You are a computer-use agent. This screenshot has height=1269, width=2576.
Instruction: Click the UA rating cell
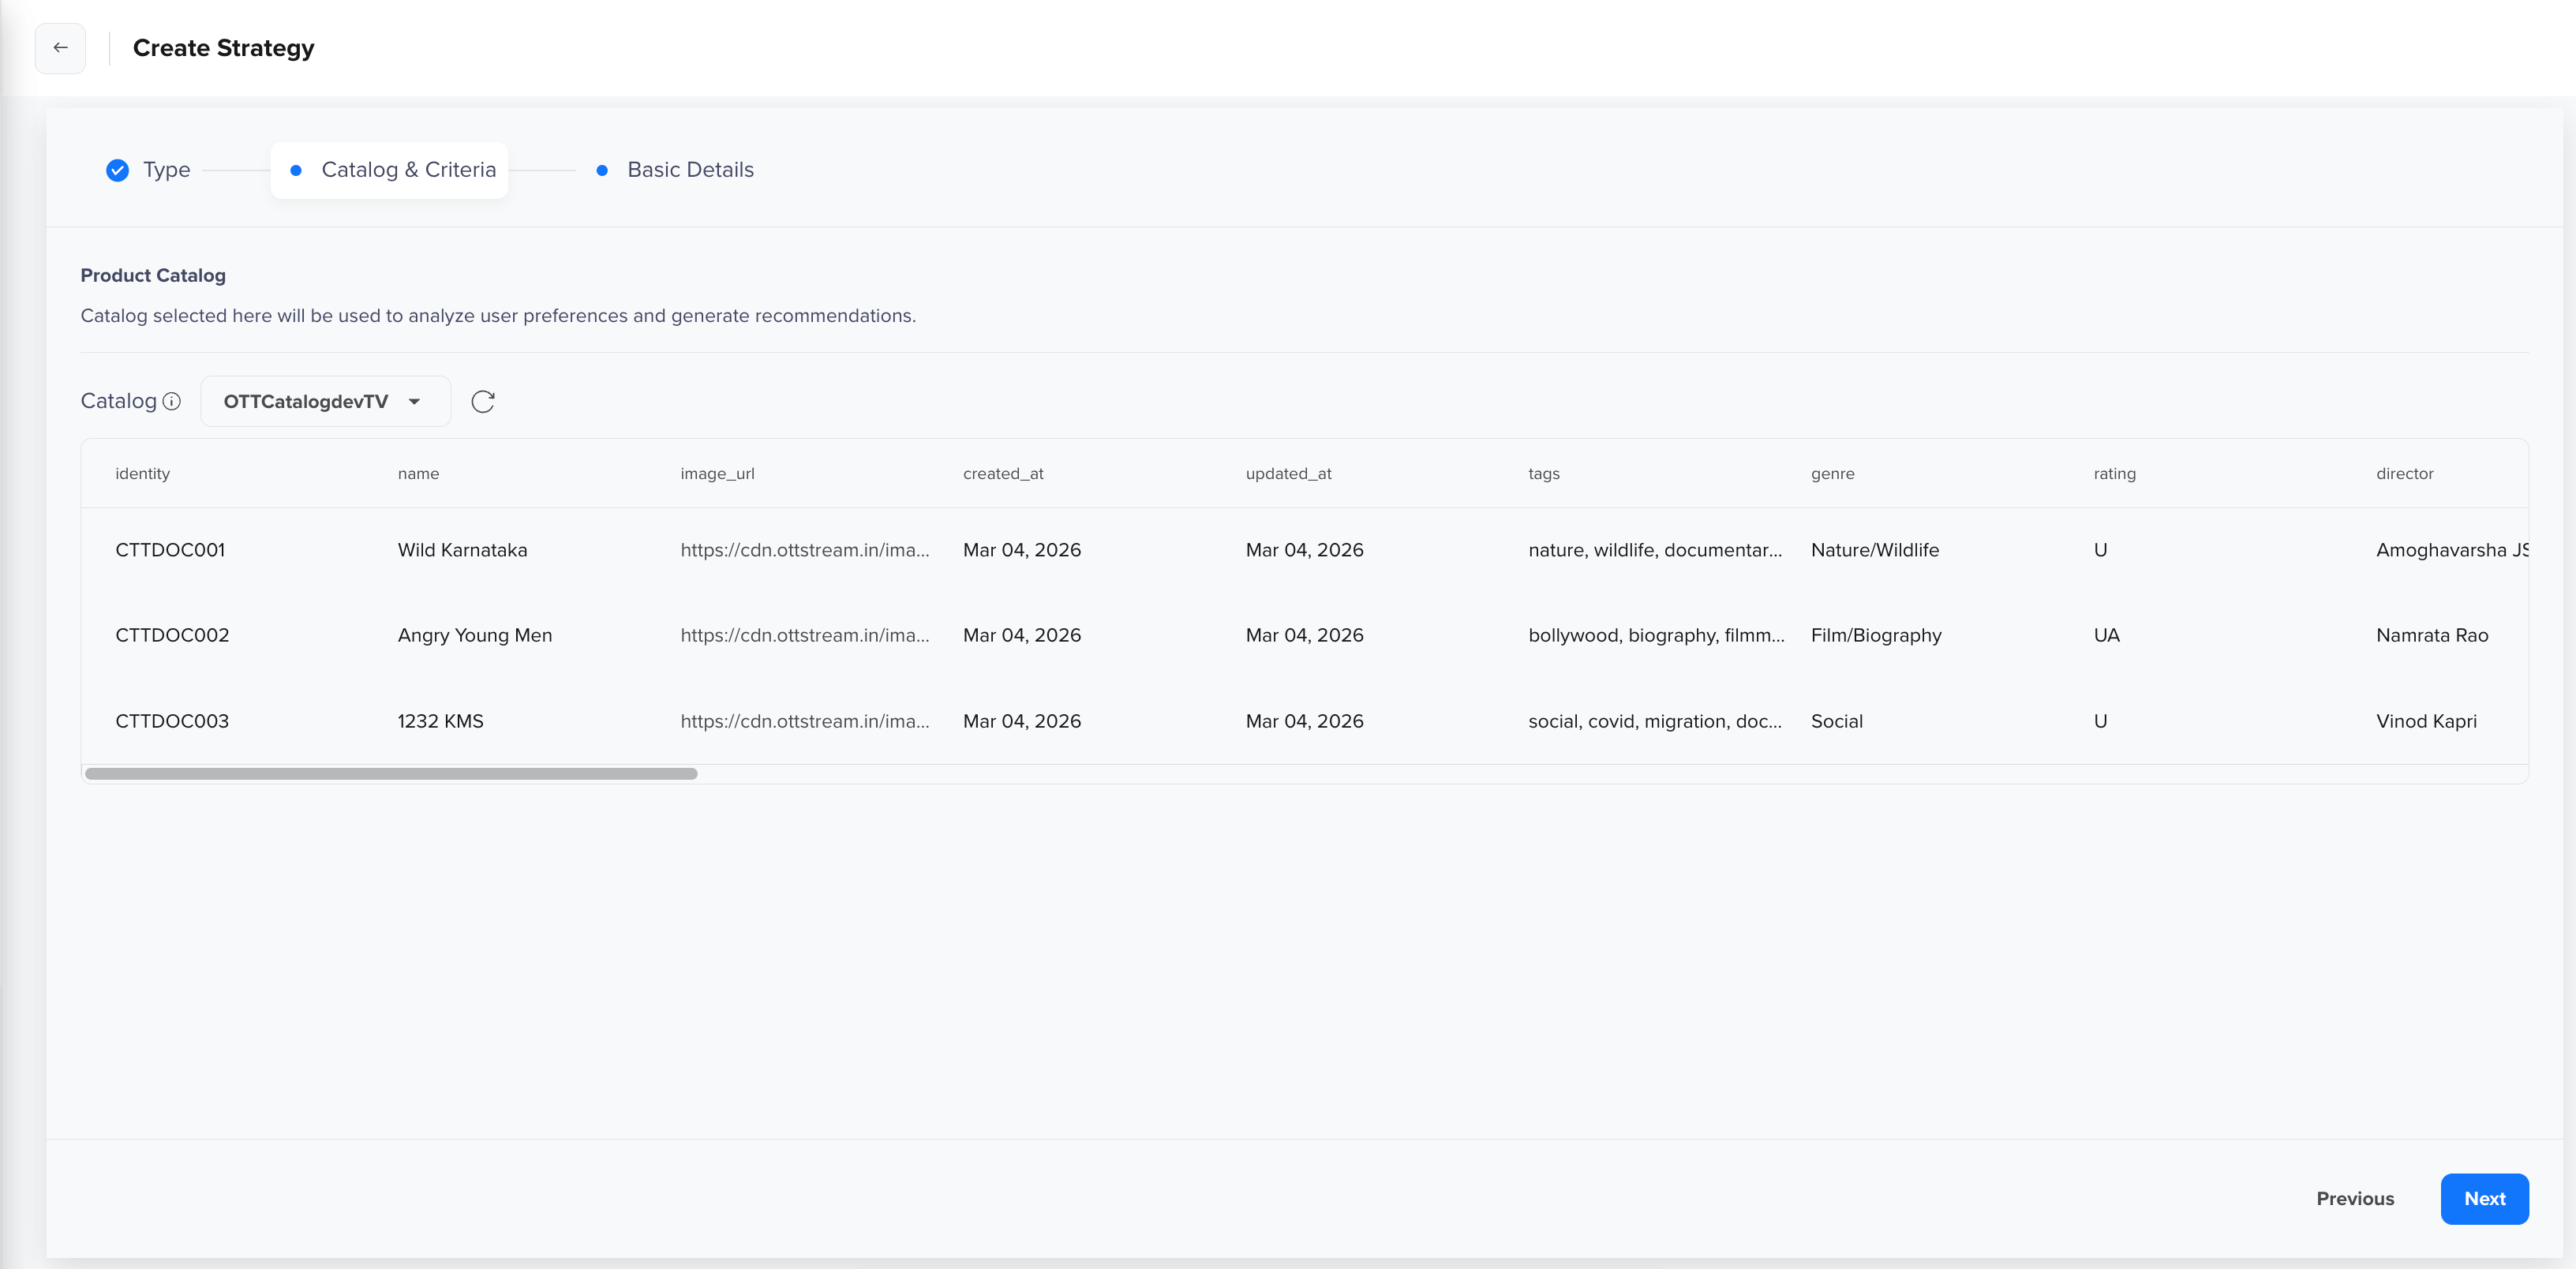2106,635
